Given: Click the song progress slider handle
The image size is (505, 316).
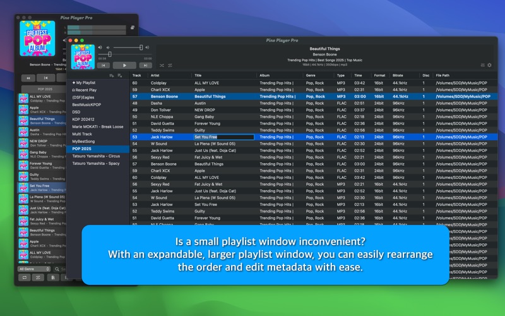Looking at the screenshot, I should [x=110, y=54].
